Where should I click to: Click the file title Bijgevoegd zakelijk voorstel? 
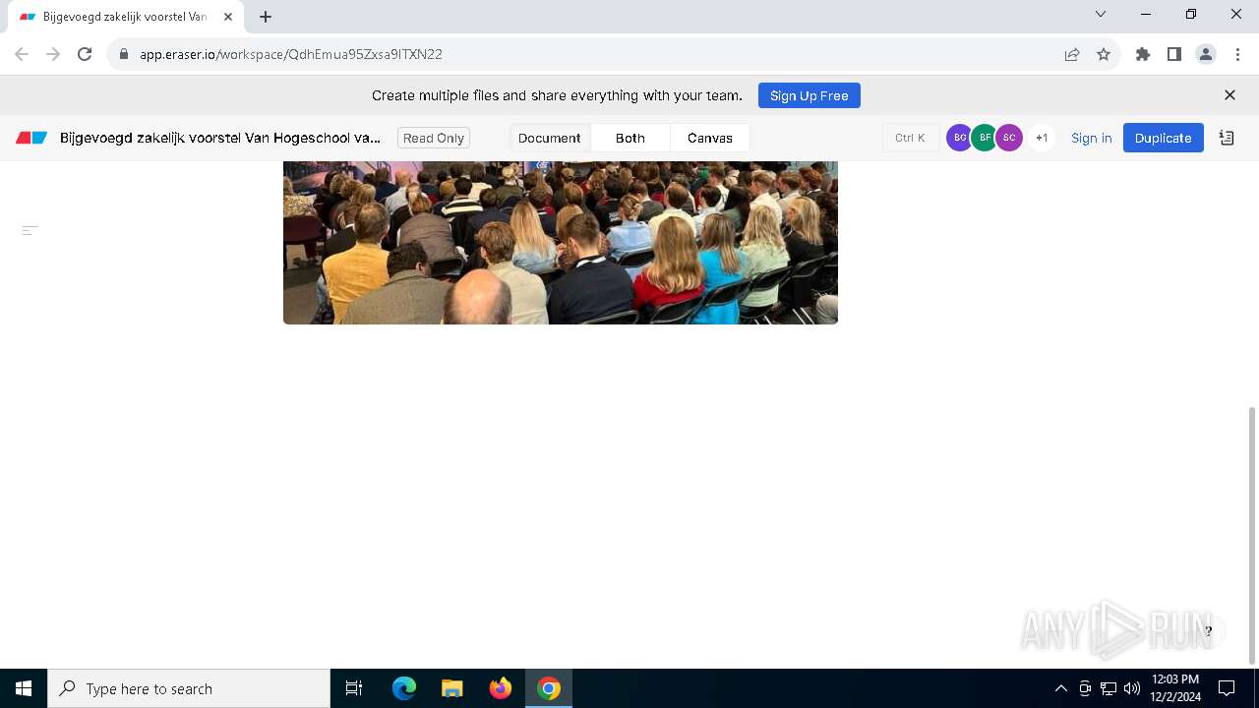tap(220, 138)
